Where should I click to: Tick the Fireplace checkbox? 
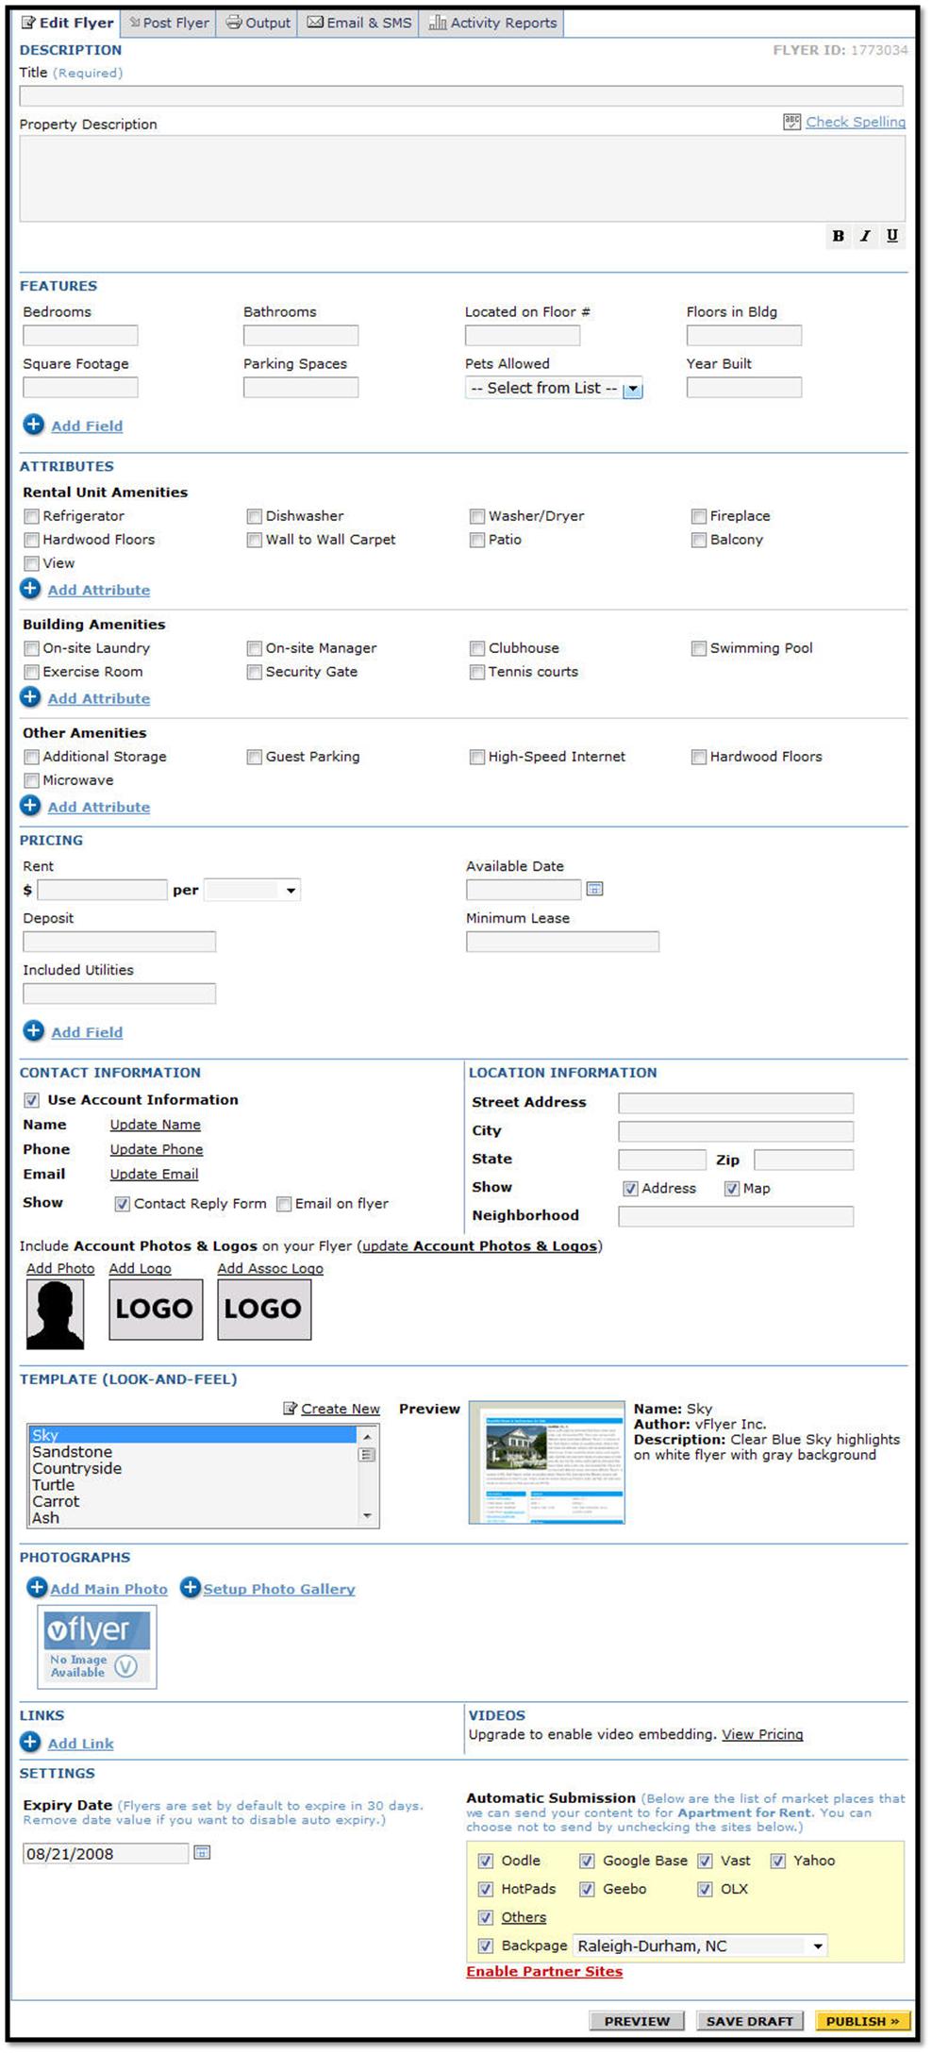[699, 516]
